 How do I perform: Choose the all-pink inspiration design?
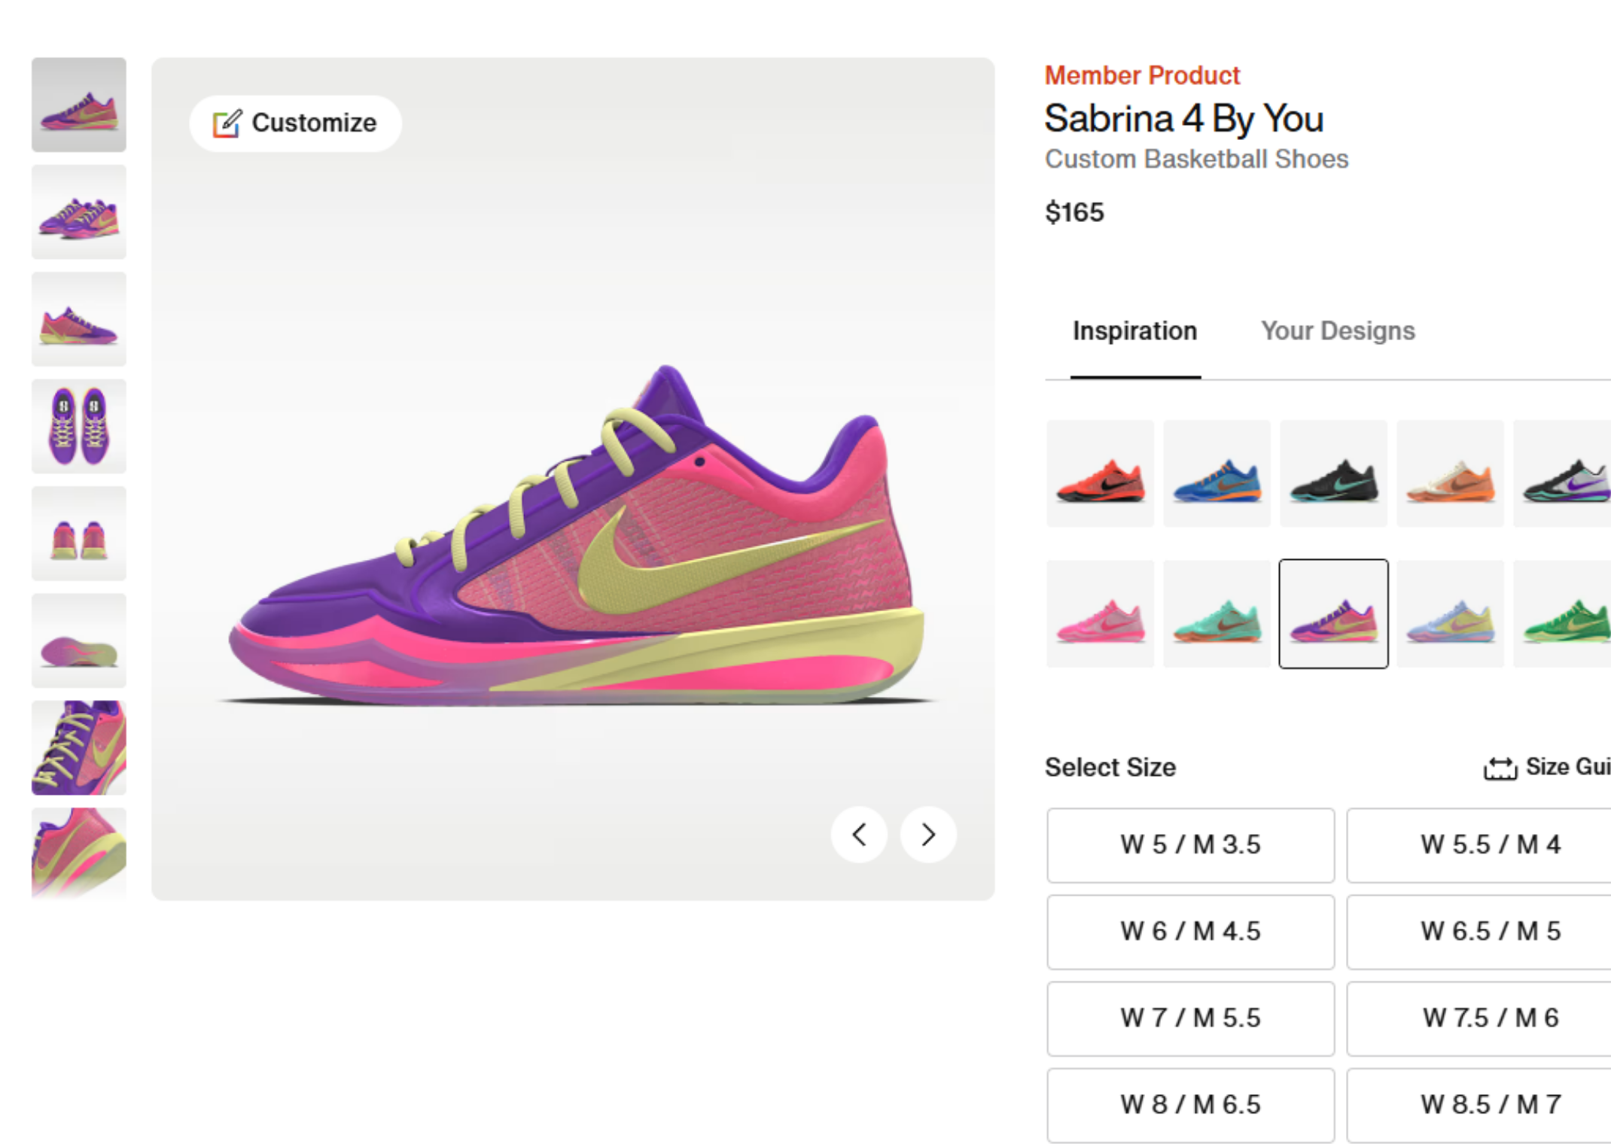(1100, 613)
